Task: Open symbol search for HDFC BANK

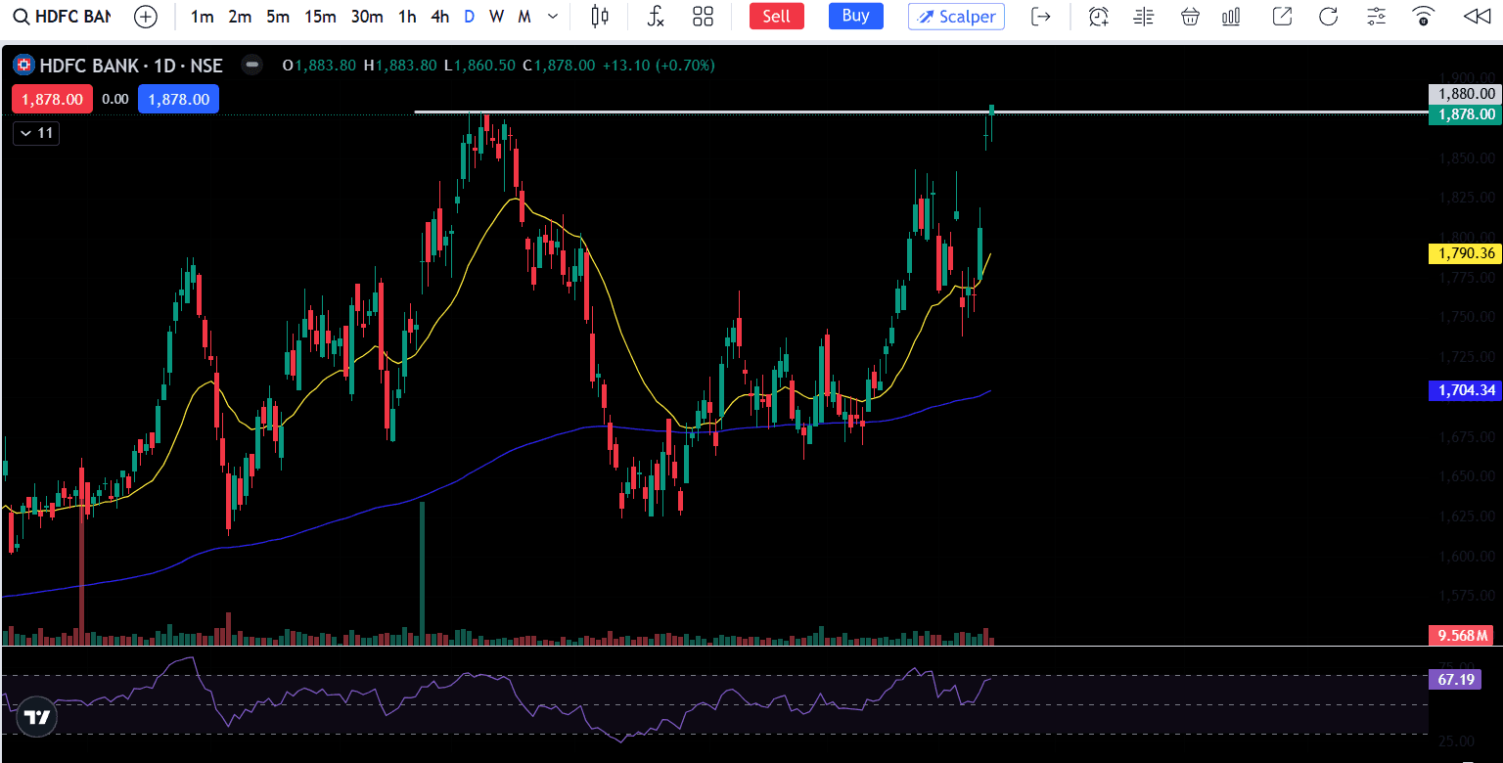Action: [62, 17]
